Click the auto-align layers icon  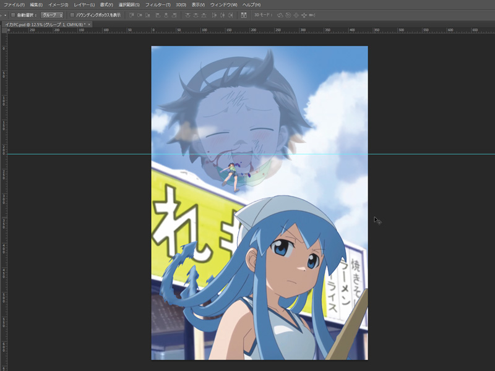tap(244, 15)
